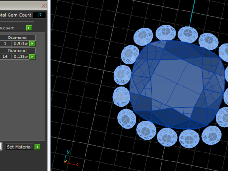Select the large blue cushion center gem
The image size is (228, 171).
(x=177, y=85)
